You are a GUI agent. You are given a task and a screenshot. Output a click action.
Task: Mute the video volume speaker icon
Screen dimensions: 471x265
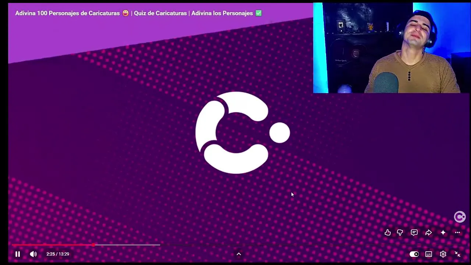pyautogui.click(x=33, y=254)
